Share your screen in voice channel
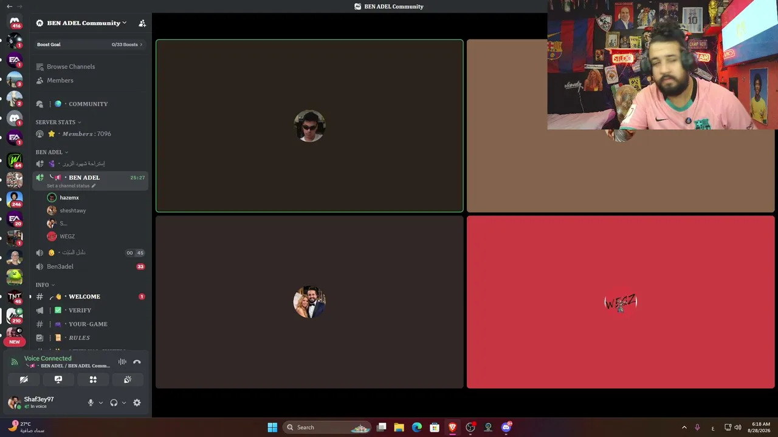This screenshot has height=437, width=778. [x=58, y=379]
